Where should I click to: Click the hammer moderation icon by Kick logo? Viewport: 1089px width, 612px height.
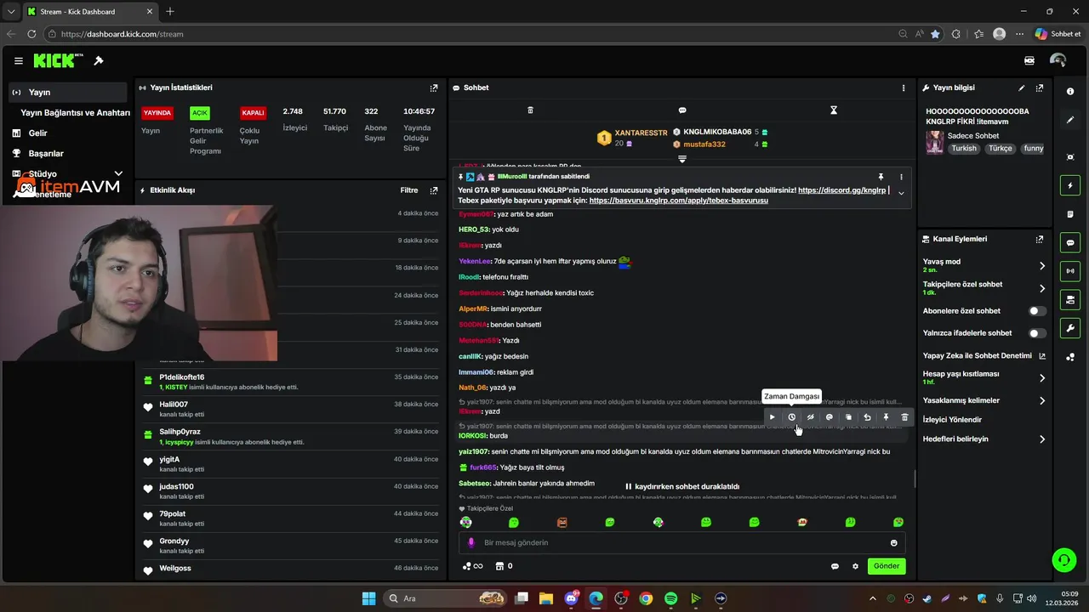99,61
